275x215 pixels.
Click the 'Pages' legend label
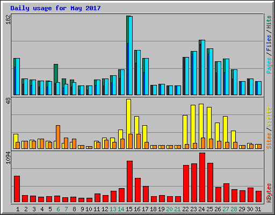[x=269, y=66]
